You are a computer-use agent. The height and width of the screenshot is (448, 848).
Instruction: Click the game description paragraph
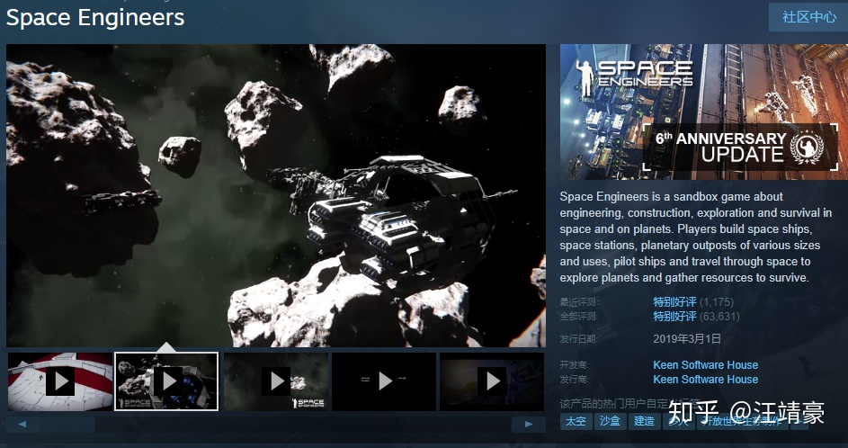[695, 237]
